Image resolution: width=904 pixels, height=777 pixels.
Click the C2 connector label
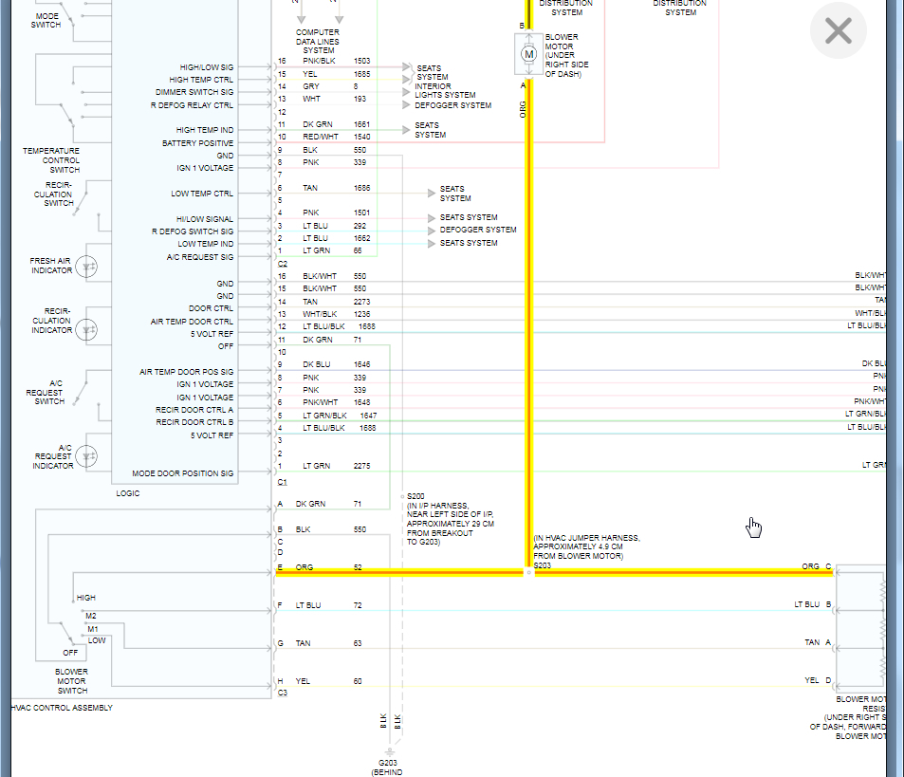click(x=283, y=264)
